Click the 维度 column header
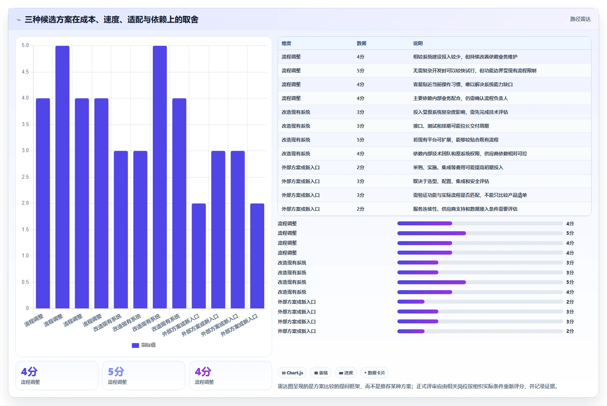Image resolution: width=607 pixels, height=406 pixels. [286, 43]
